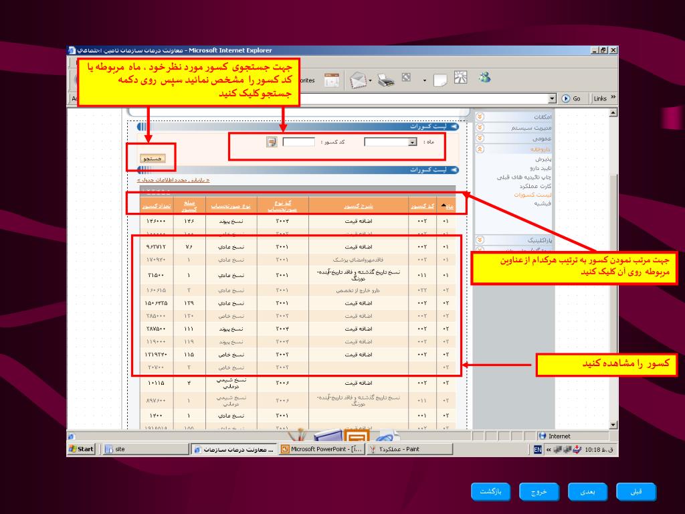Open the site taskbar item

click(145, 449)
